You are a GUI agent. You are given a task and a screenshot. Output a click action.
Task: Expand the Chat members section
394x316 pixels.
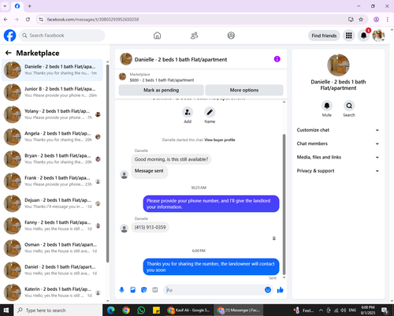338,143
